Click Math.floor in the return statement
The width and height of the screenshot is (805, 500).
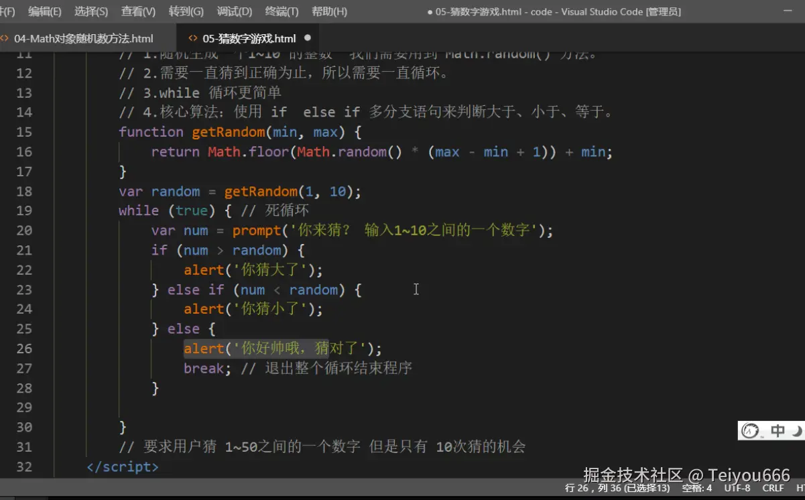click(248, 151)
